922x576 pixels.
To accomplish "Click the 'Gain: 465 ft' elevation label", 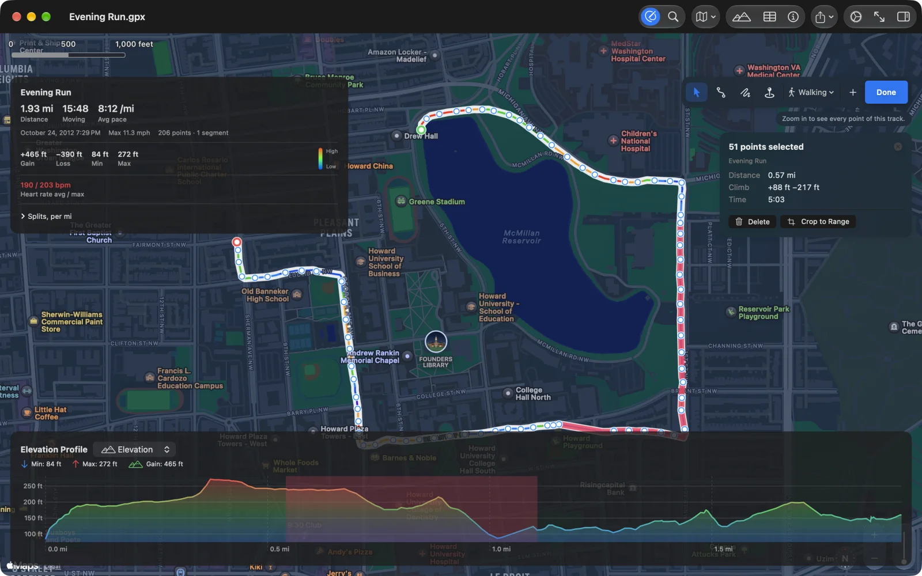I will pos(164,464).
